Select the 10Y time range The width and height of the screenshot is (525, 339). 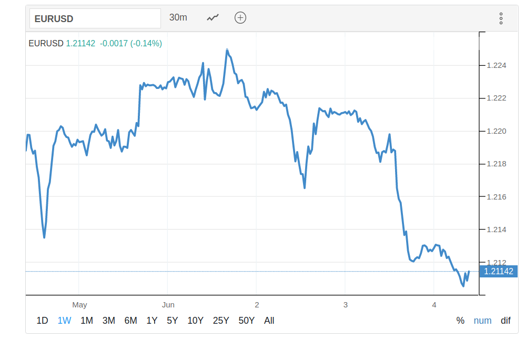coord(195,321)
